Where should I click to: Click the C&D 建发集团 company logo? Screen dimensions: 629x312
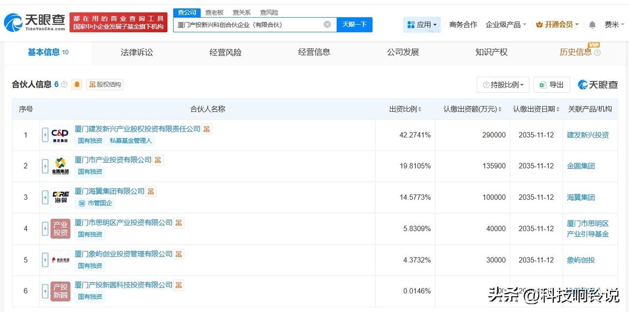pos(60,134)
